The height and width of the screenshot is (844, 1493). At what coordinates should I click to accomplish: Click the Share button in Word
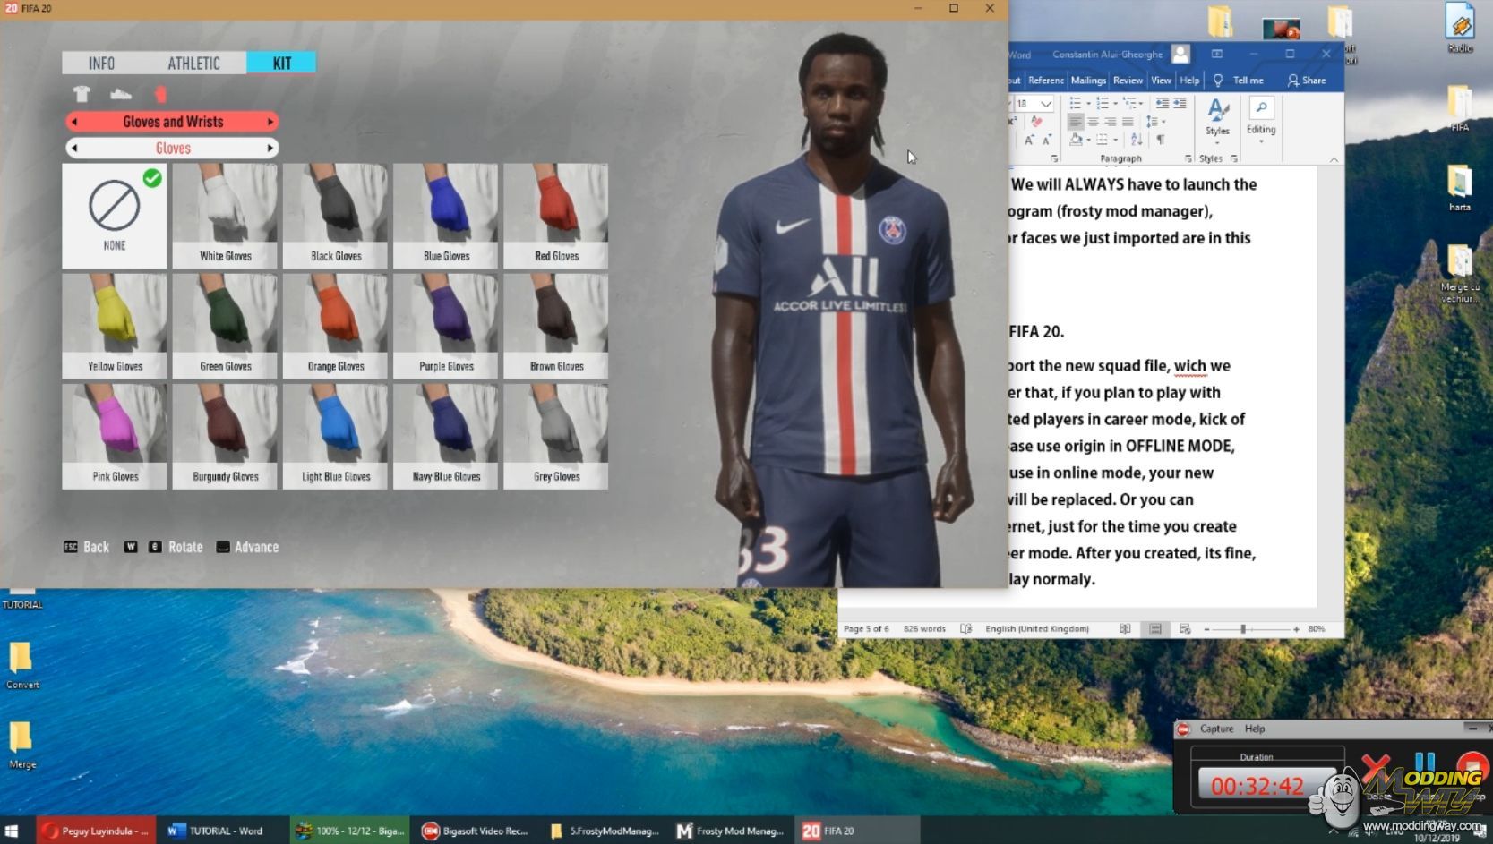(x=1307, y=81)
